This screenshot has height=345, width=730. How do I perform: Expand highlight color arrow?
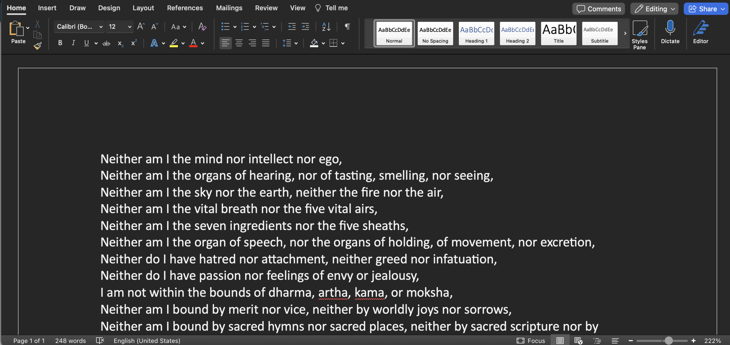pos(183,43)
